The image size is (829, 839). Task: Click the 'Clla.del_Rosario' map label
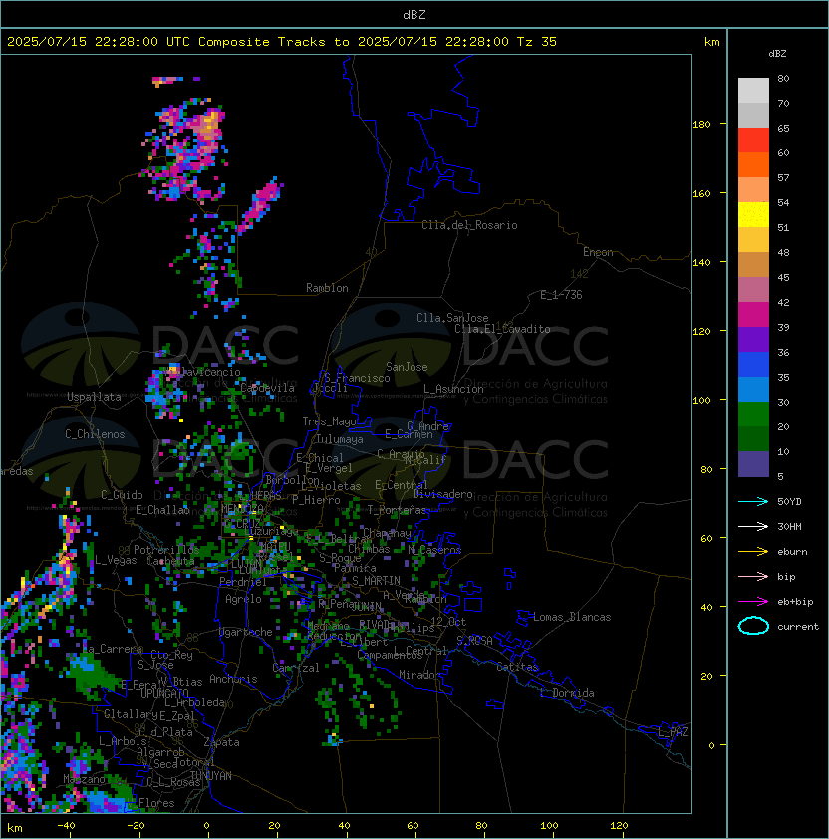pos(469,225)
